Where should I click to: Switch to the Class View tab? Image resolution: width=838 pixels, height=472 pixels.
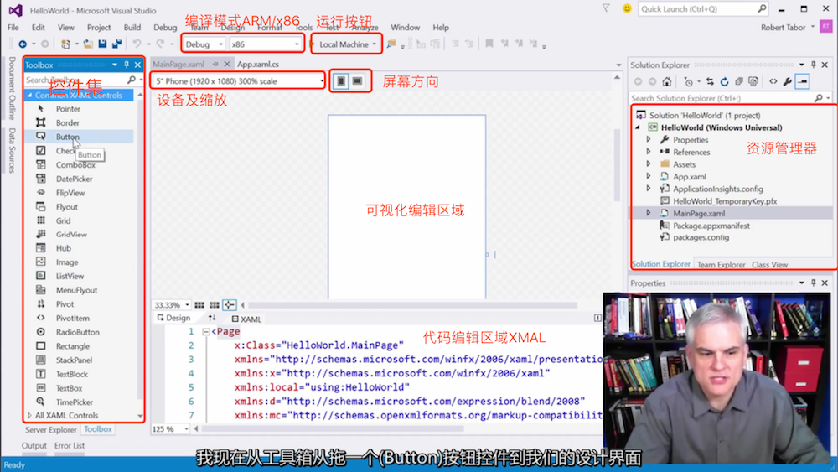[x=769, y=265]
